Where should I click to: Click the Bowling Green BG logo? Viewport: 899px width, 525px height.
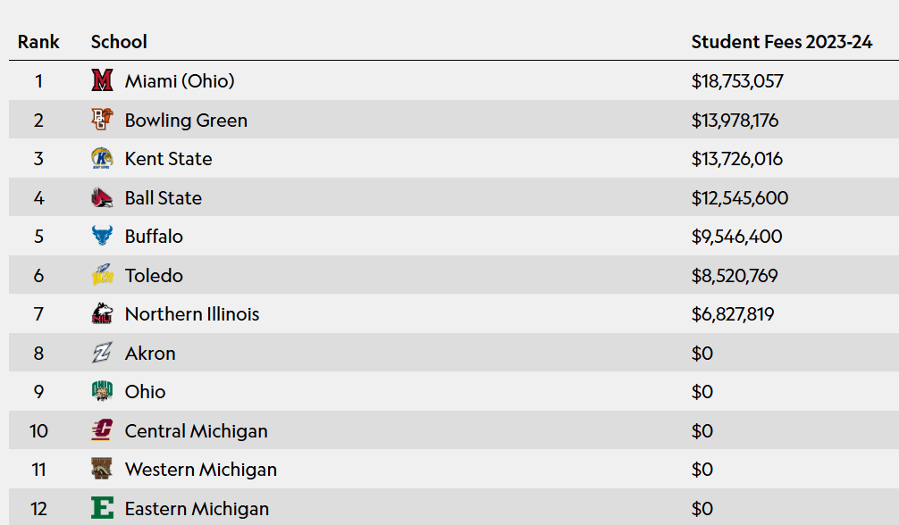(102, 120)
